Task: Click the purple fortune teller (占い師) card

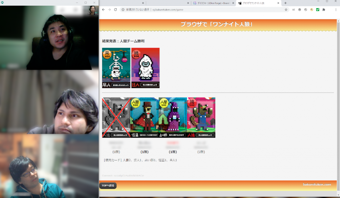Action: click(173, 117)
